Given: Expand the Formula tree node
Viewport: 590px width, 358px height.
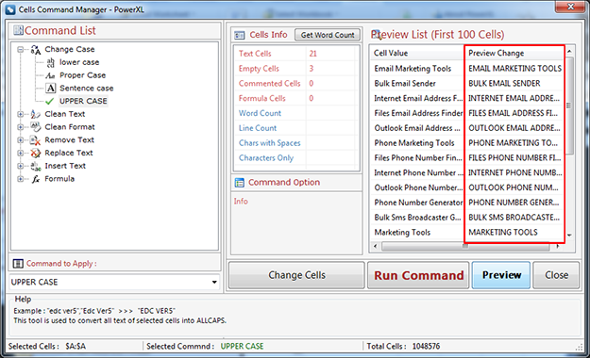Looking at the screenshot, I should coord(21,179).
